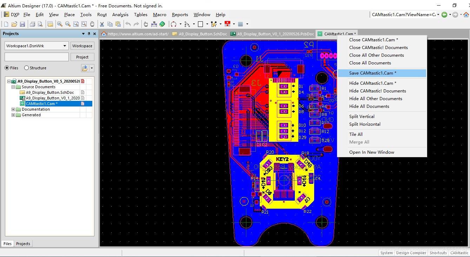Expand the Generated folder node
The width and height of the screenshot is (470, 257).
coord(13,115)
